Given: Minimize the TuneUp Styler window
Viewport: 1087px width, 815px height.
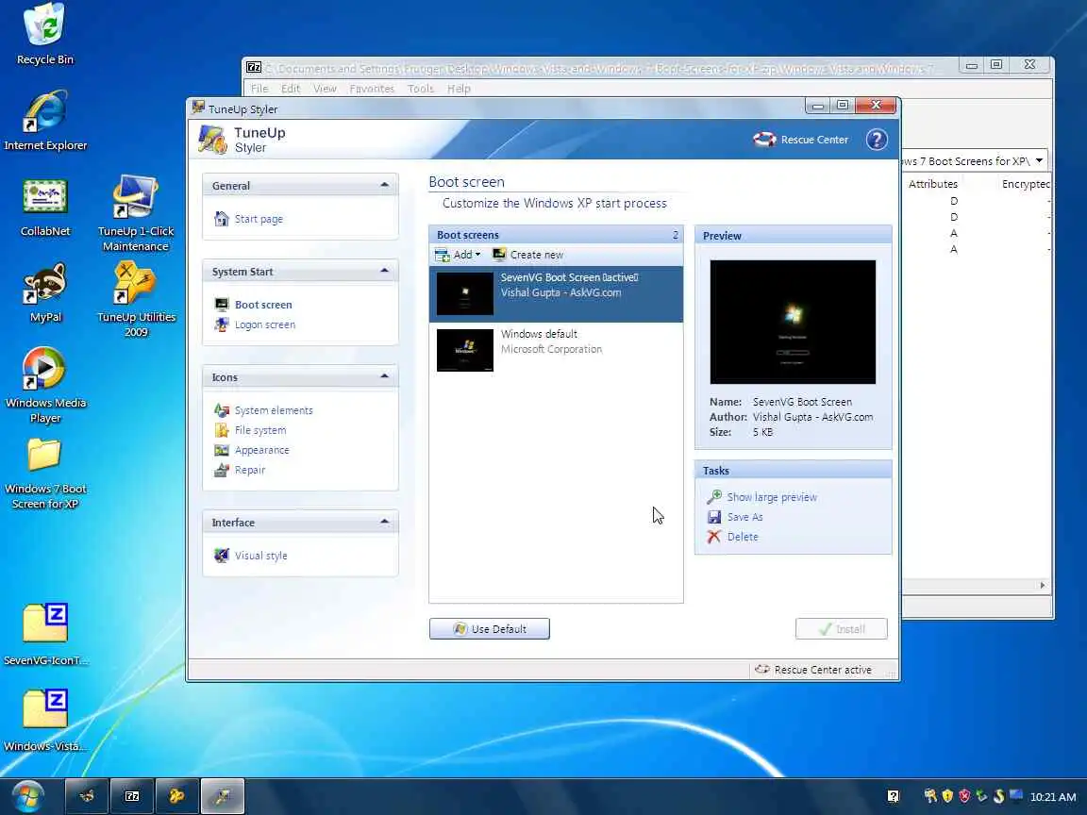Looking at the screenshot, I should [x=818, y=106].
